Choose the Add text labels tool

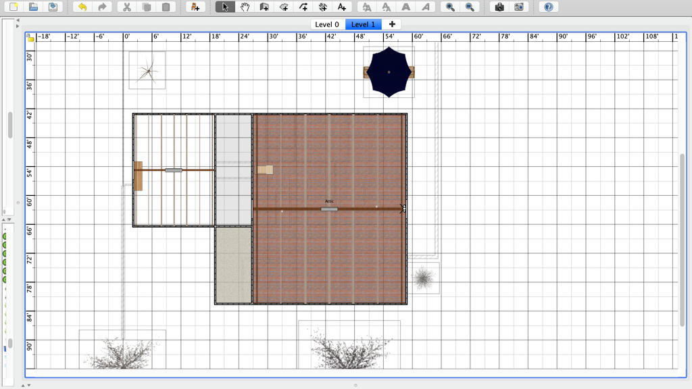342,7
